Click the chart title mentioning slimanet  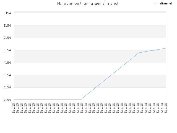[88, 4]
